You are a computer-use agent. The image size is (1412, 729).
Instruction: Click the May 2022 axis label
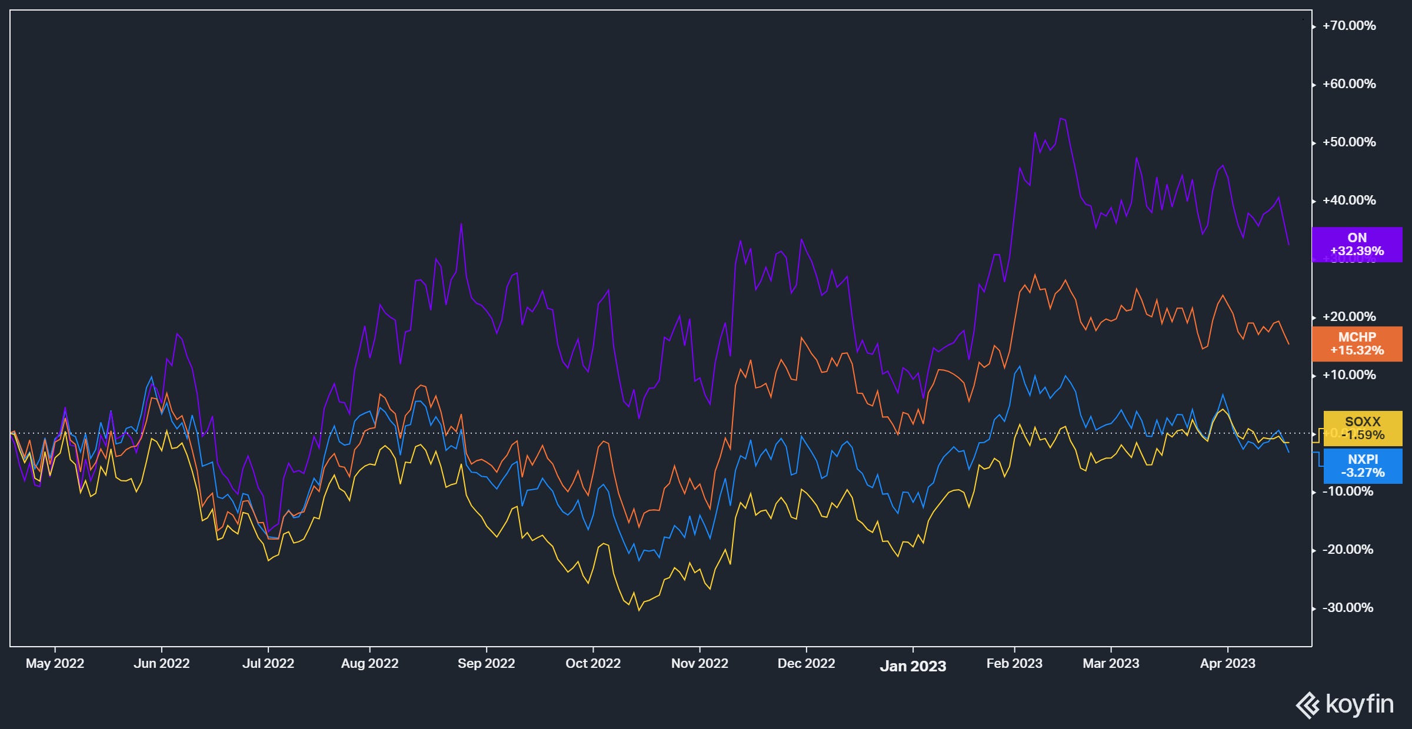(x=55, y=663)
